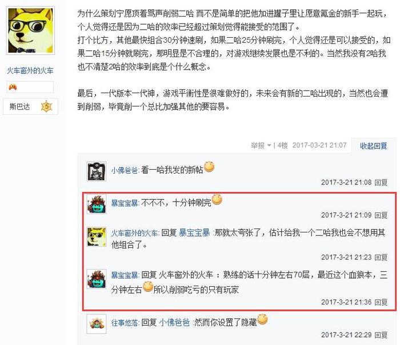Reply to the 21:09 comment via 回复
400x345 pixels.
pos(381,215)
